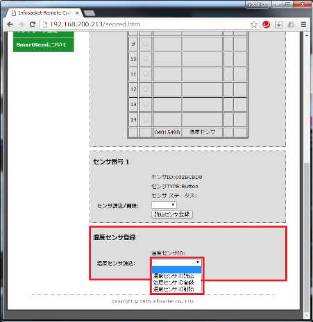This screenshot has height=322, width=313.
Task: Click the browser forward arrow
Action: click(22, 24)
